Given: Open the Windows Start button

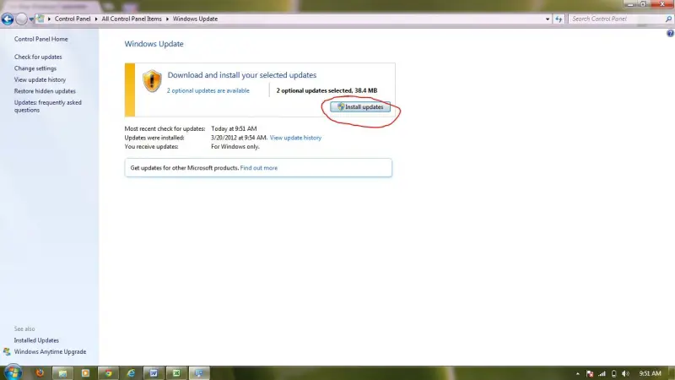Looking at the screenshot, I should [13, 372].
